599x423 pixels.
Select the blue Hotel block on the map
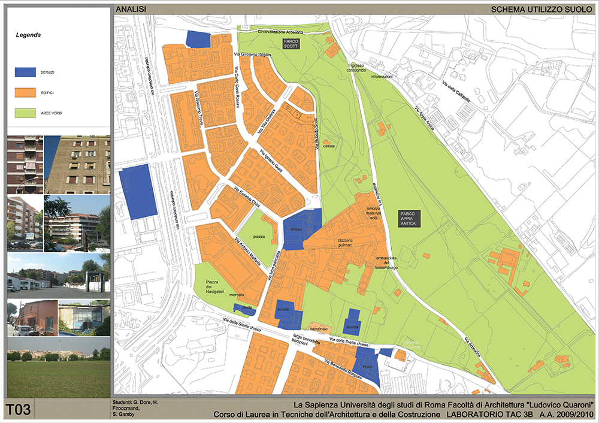[x=367, y=366]
